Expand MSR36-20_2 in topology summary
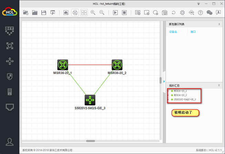 click(168, 95)
